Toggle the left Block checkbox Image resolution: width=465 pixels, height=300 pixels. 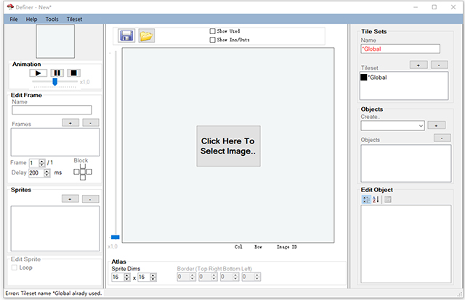click(76, 172)
